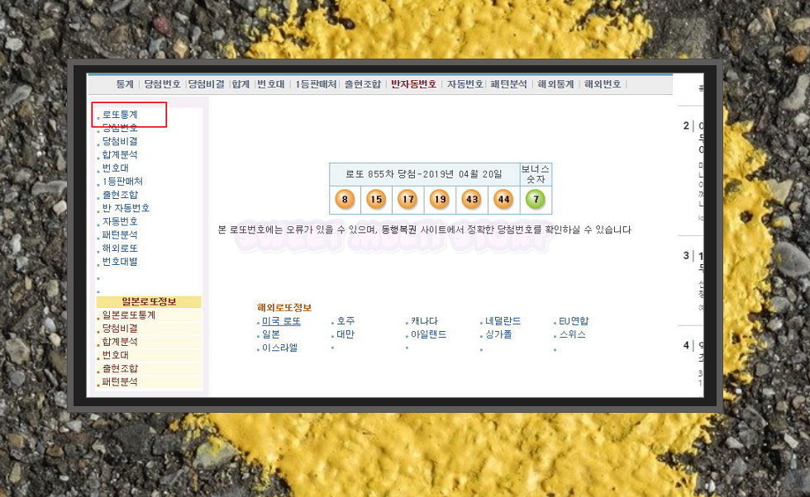810x497 pixels.
Task: Open 출현조합 in the top navigation bar
Action: pos(363,84)
